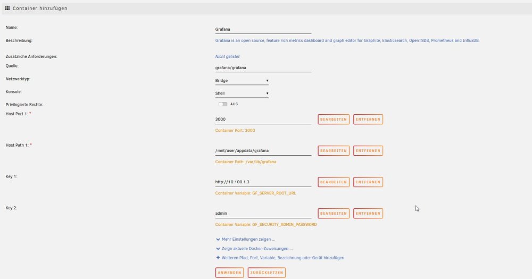Viewport: 532px width, 279px height.
Task: Click chevron icon next to Mehr Einstellungen zeigen
Action: [x=218, y=239]
